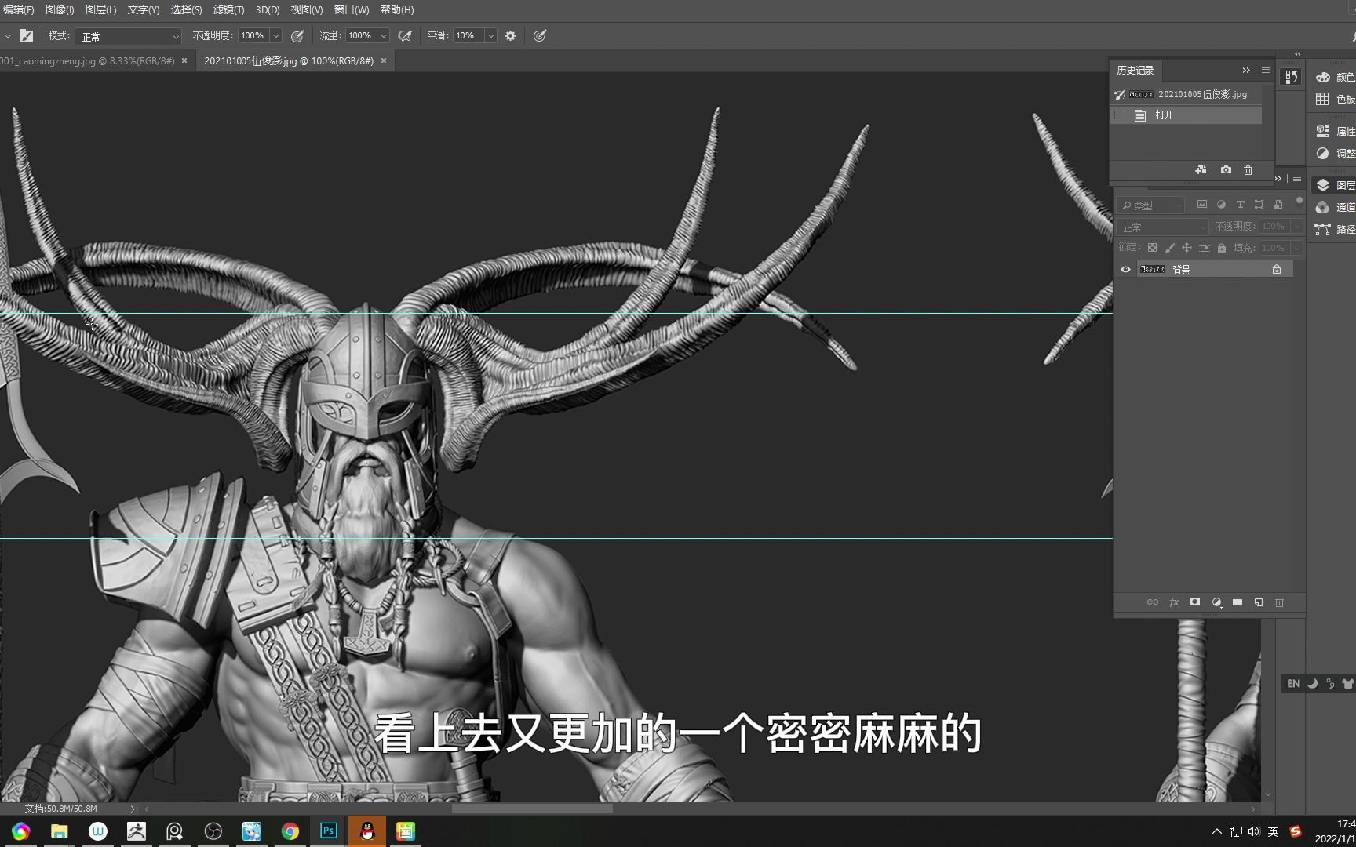Toggle visibility of the 背景 layer
Image resolution: width=1356 pixels, height=847 pixels.
(x=1125, y=269)
